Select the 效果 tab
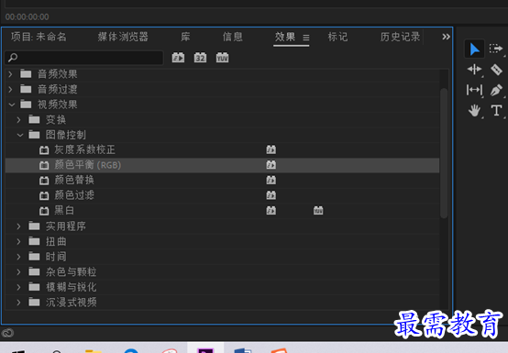 [285, 37]
